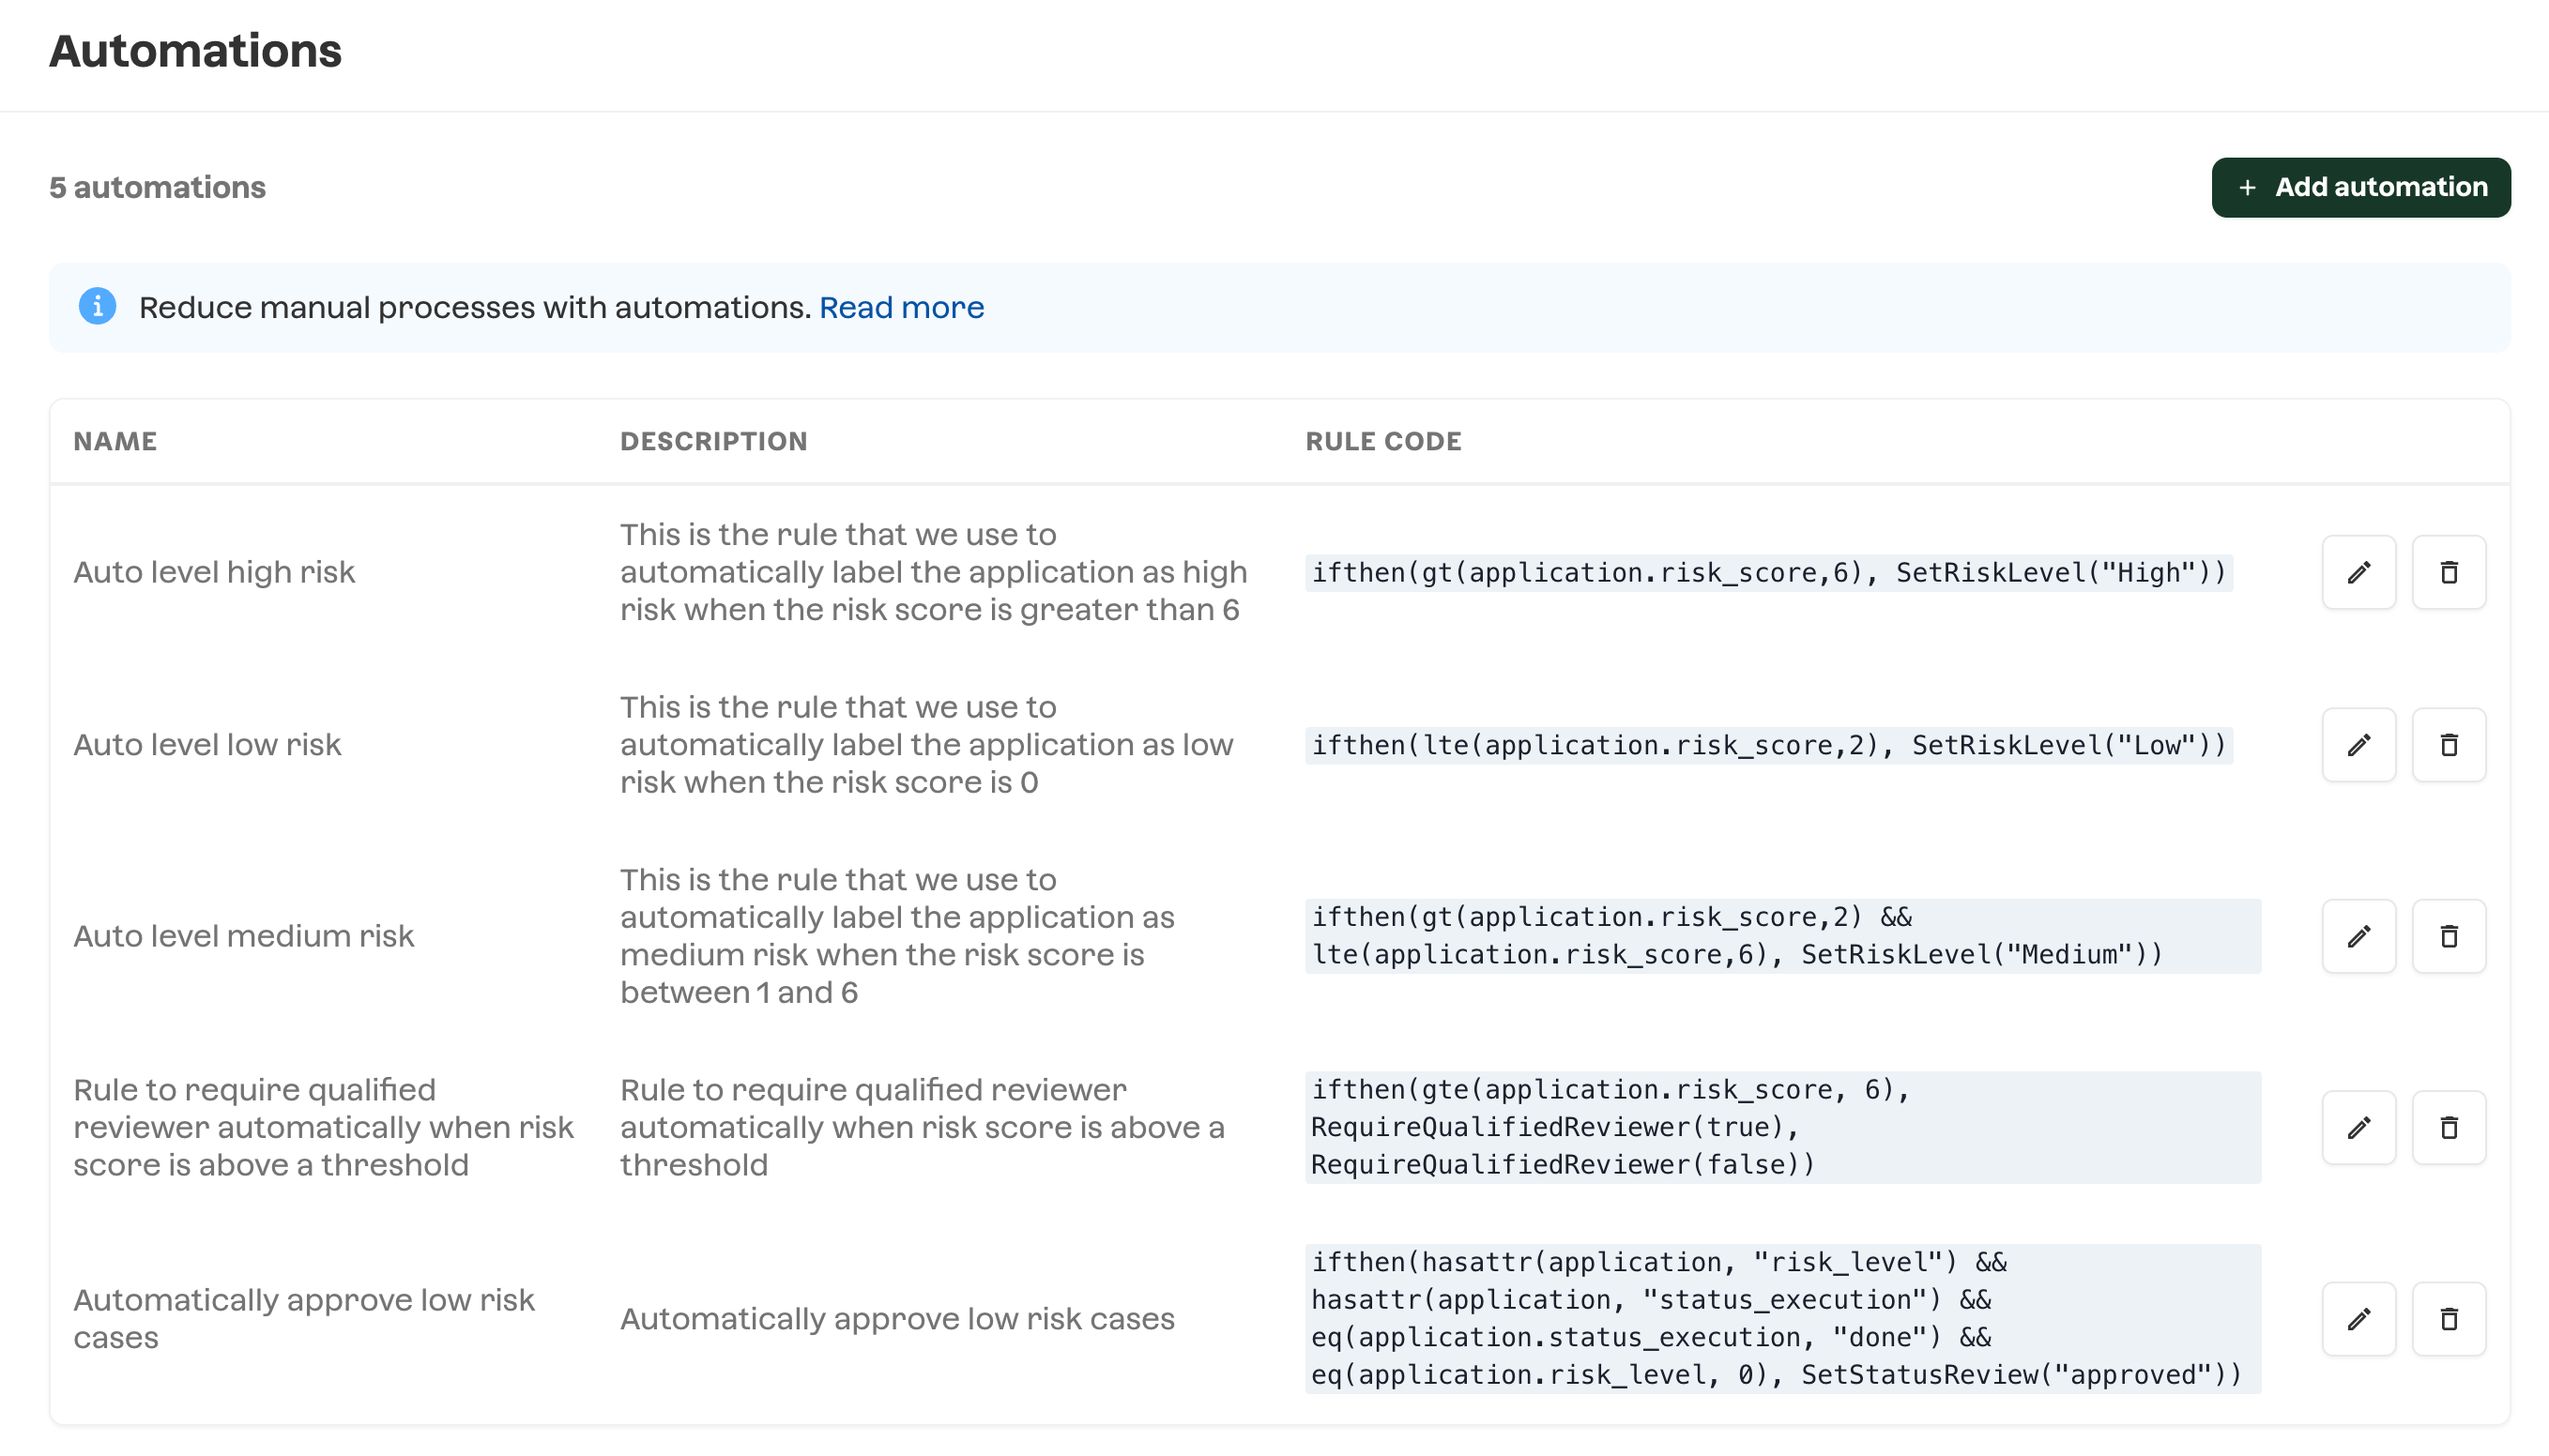Image resolution: width=2549 pixels, height=1456 pixels.
Task: Click the DESCRIPTION column header
Action: [x=713, y=441]
